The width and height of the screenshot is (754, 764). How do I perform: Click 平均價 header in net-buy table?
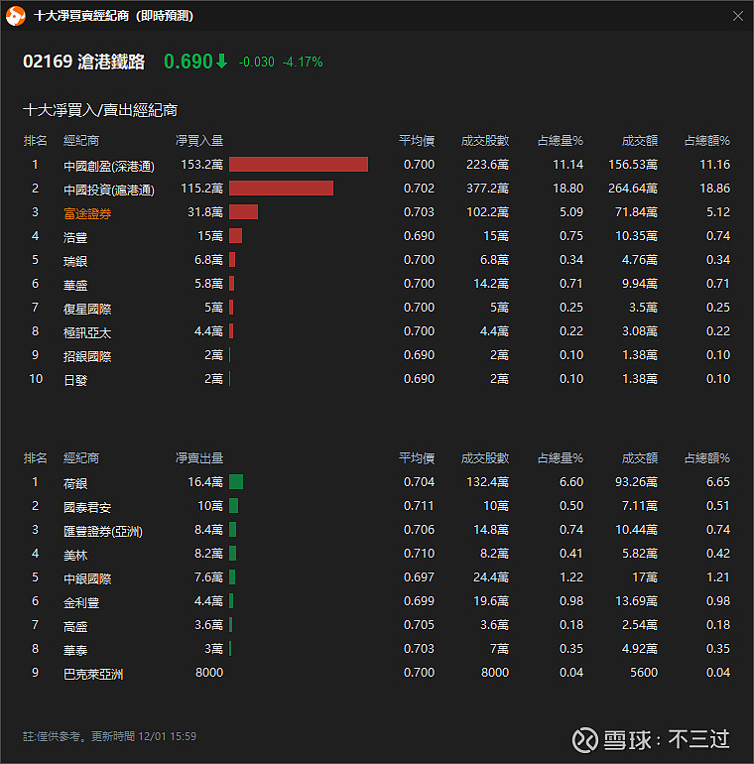tap(417, 141)
